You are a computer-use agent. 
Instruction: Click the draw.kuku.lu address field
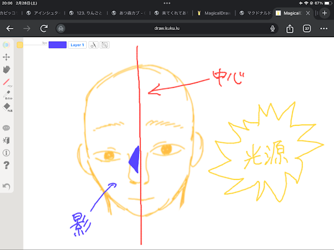167,29
